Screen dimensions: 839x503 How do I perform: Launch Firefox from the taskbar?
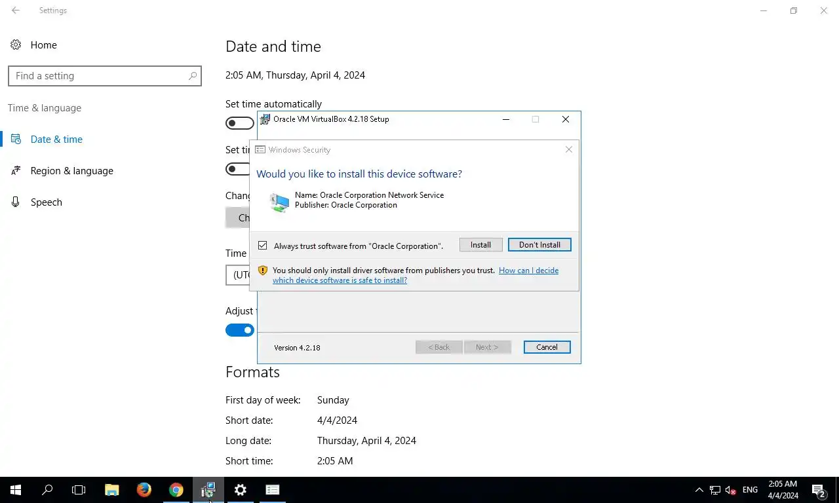(x=144, y=490)
